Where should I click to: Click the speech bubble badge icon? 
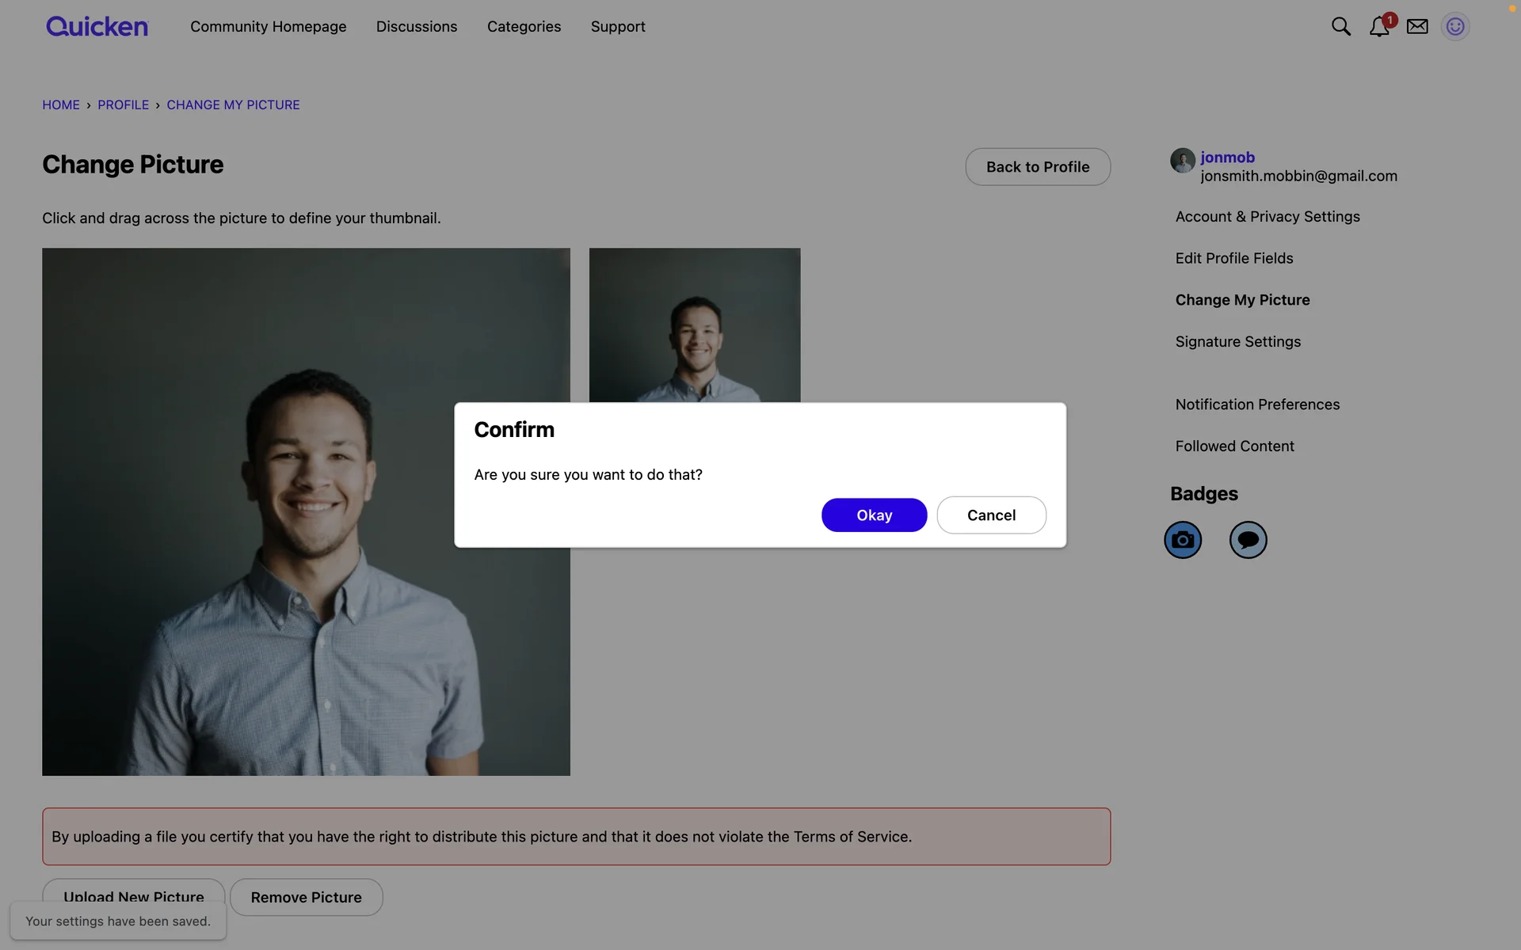click(x=1248, y=540)
